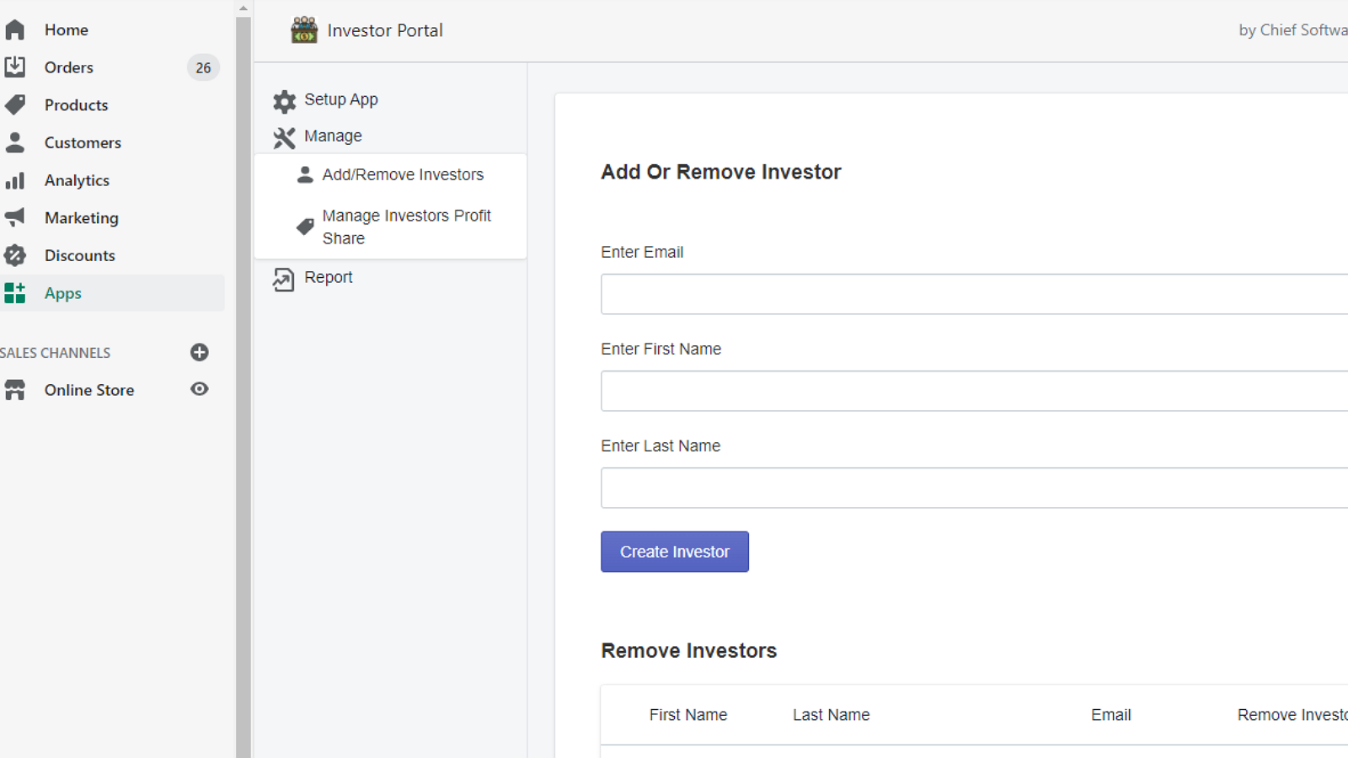Select the Manage wrench icon

pyautogui.click(x=285, y=136)
